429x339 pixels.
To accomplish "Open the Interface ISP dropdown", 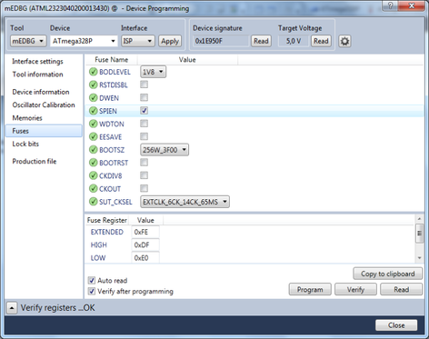I will [x=138, y=41].
